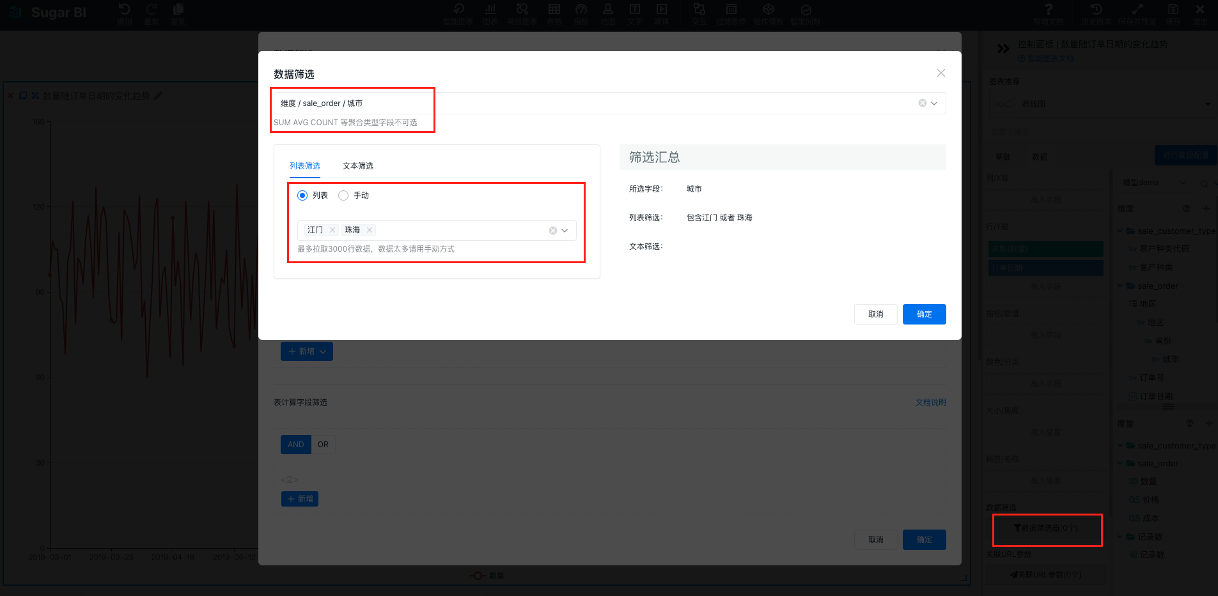The width and height of the screenshot is (1218, 596).
Task: Click 取消 in the 数据筛选 dialog
Action: point(876,314)
